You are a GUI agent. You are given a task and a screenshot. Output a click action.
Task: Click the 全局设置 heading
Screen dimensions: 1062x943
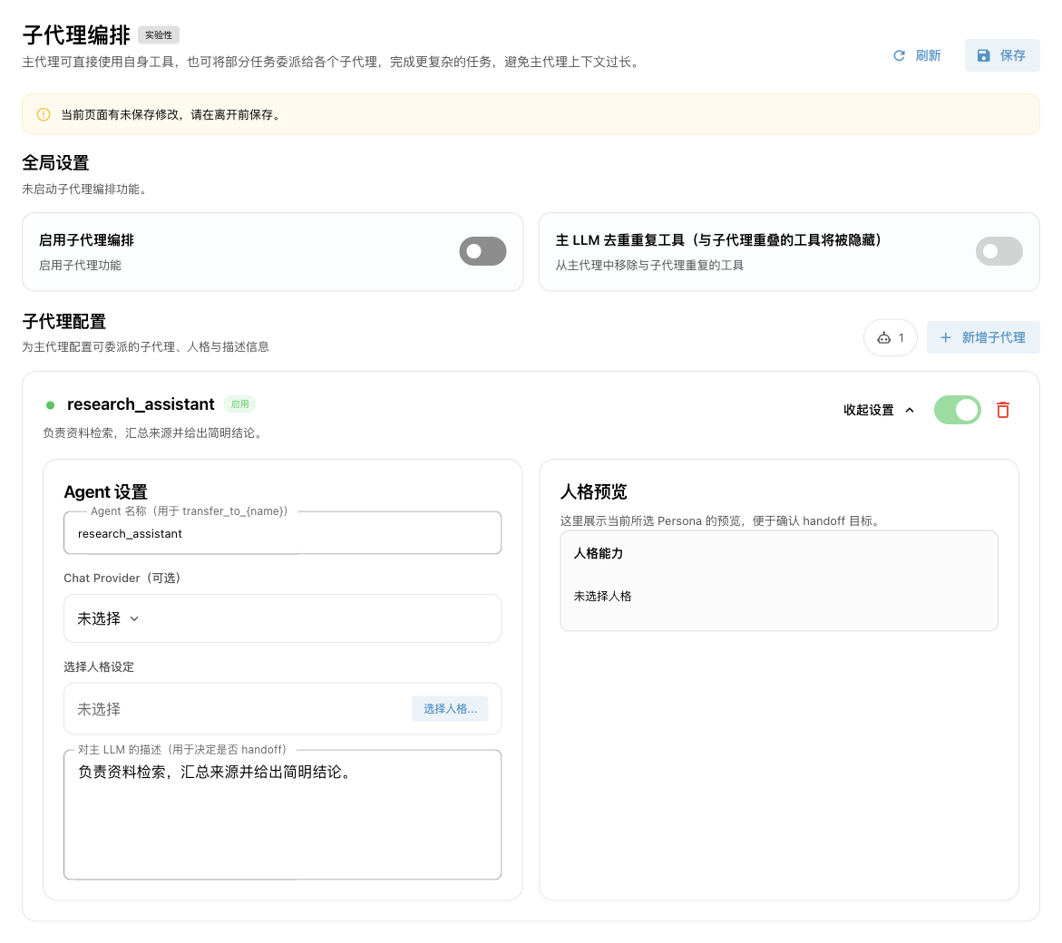coord(55,162)
